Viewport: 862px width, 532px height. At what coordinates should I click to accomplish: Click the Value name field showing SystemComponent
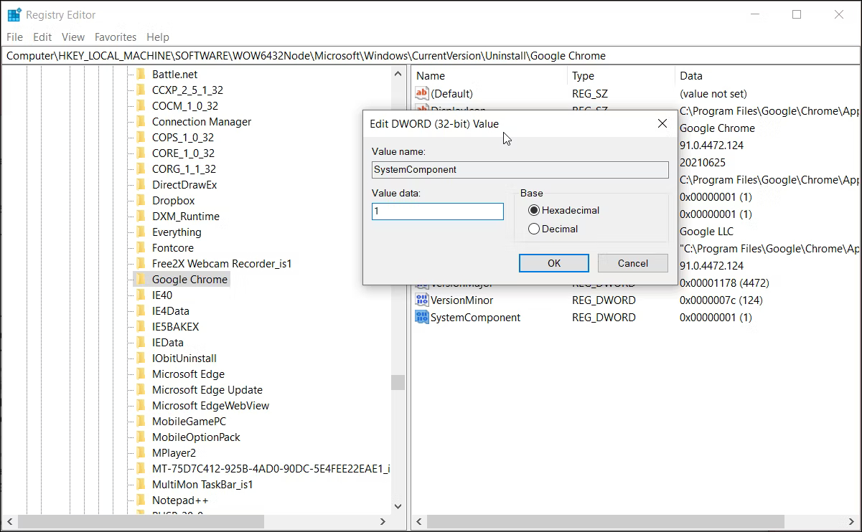pyautogui.click(x=520, y=170)
